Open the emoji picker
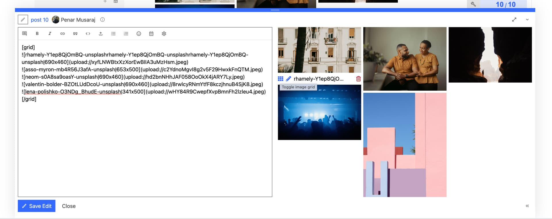The width and height of the screenshot is (552, 219). (139, 34)
